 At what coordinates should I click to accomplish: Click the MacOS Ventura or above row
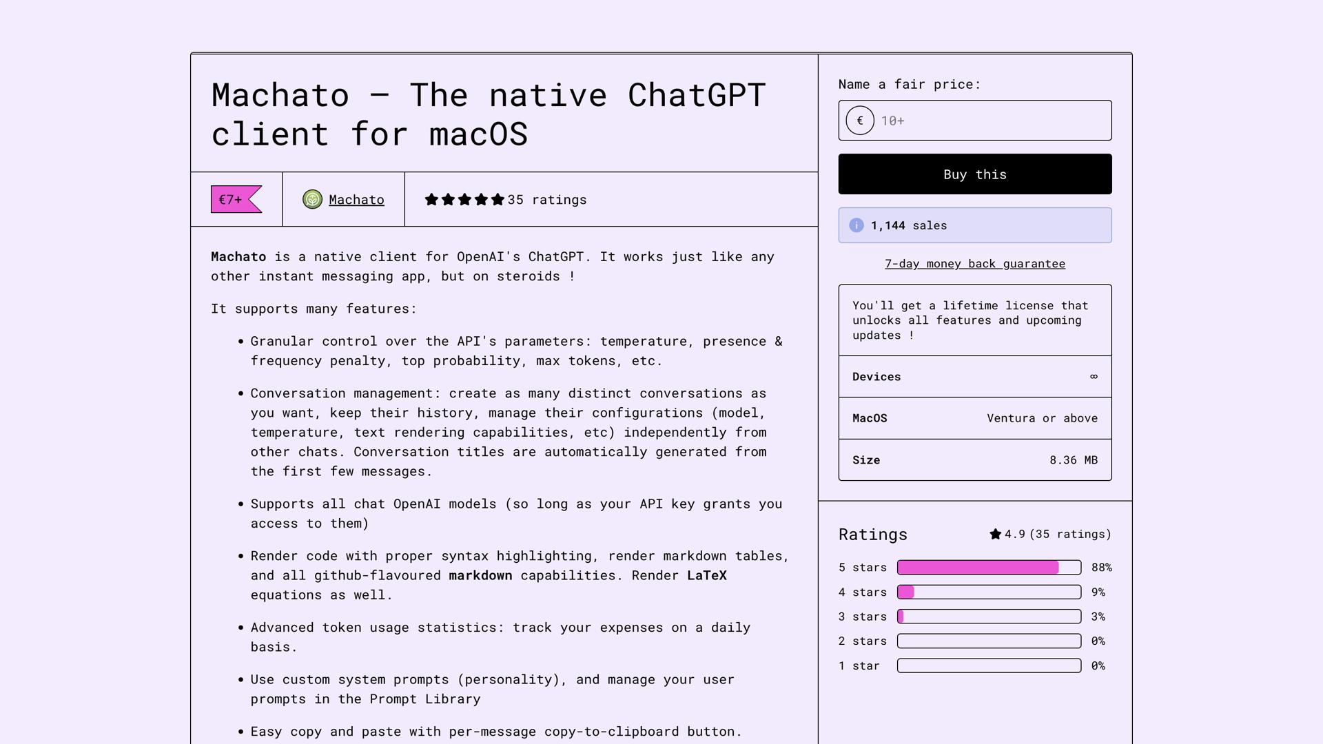pyautogui.click(x=974, y=418)
